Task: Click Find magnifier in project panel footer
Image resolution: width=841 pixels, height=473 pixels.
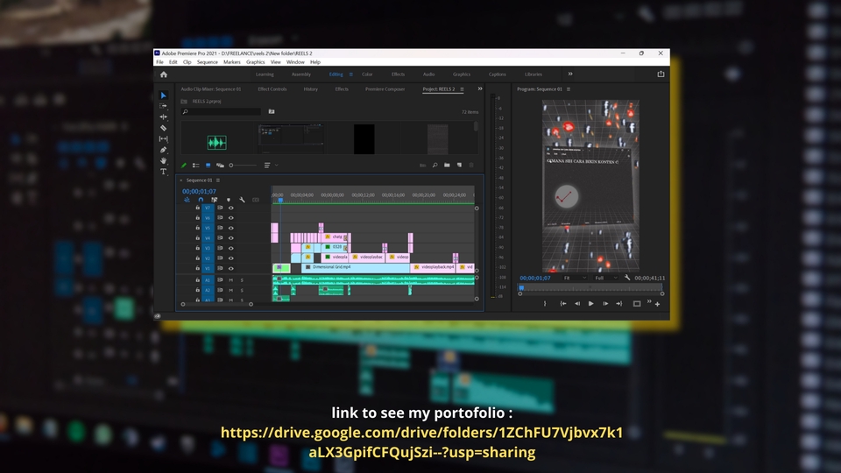Action: click(435, 166)
